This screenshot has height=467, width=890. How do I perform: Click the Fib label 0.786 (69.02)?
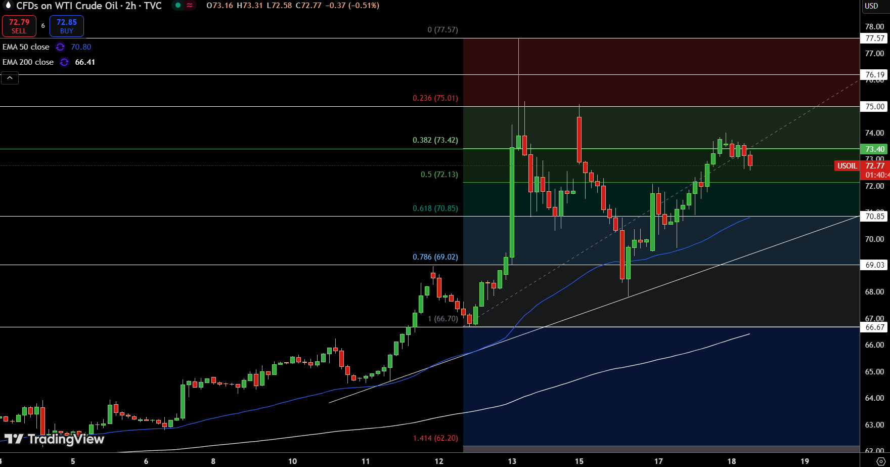[435, 257]
